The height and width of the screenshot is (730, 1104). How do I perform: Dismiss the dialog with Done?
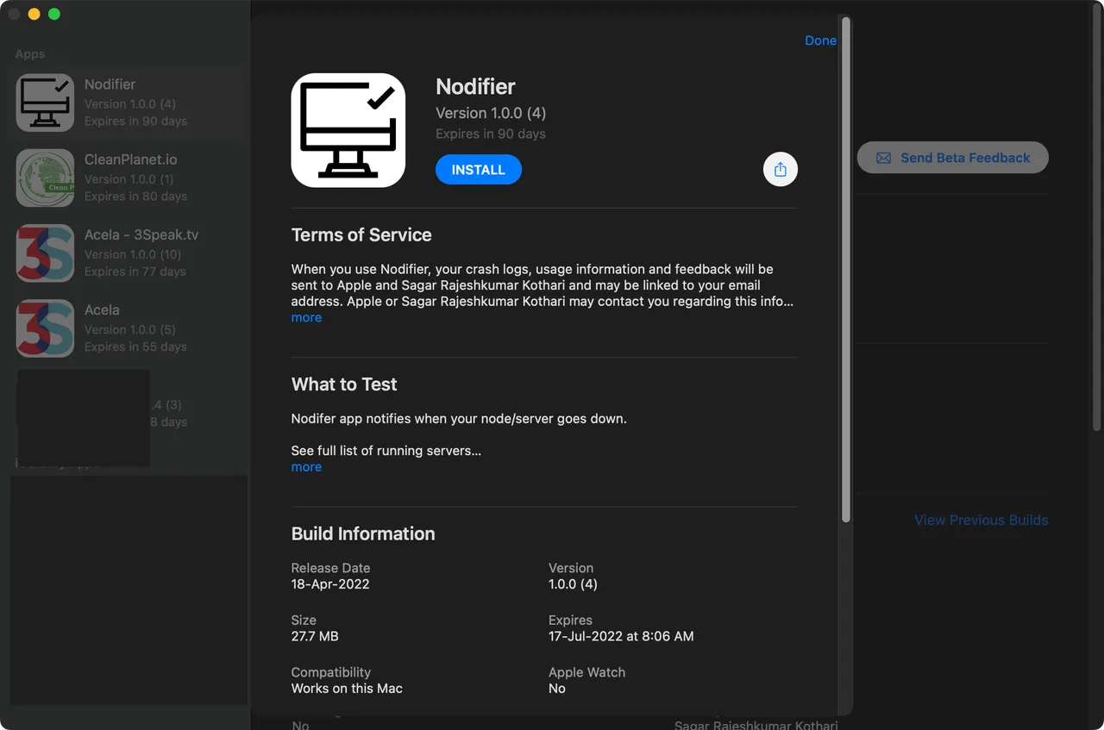coord(820,41)
